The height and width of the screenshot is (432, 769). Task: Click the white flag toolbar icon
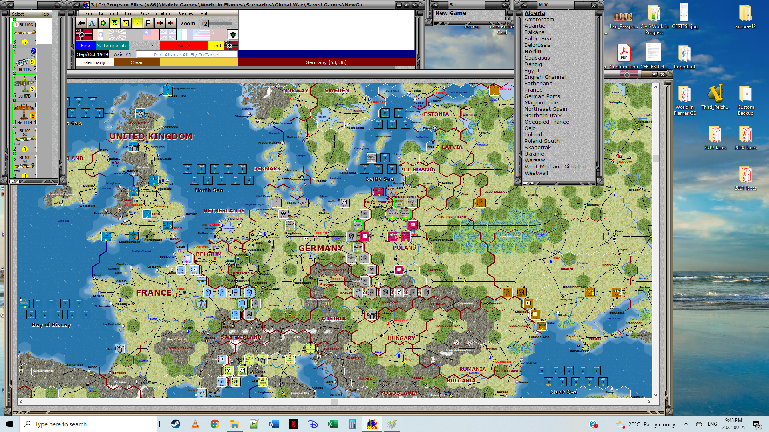[x=148, y=23]
